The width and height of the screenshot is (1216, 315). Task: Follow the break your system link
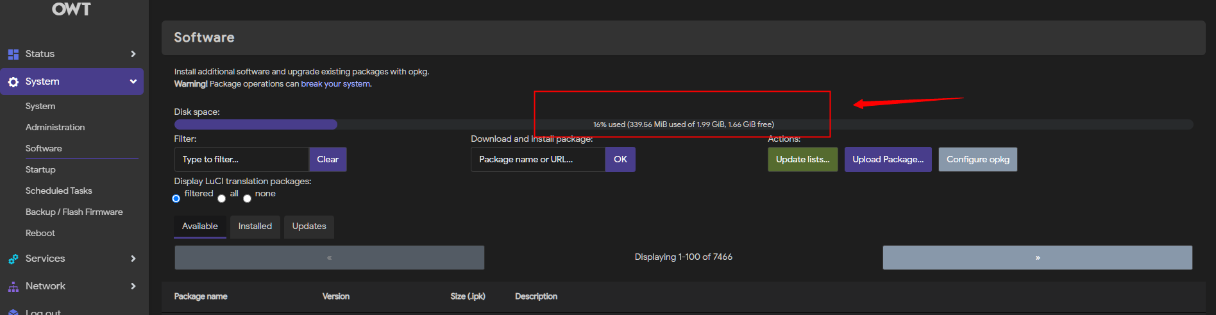click(x=335, y=84)
